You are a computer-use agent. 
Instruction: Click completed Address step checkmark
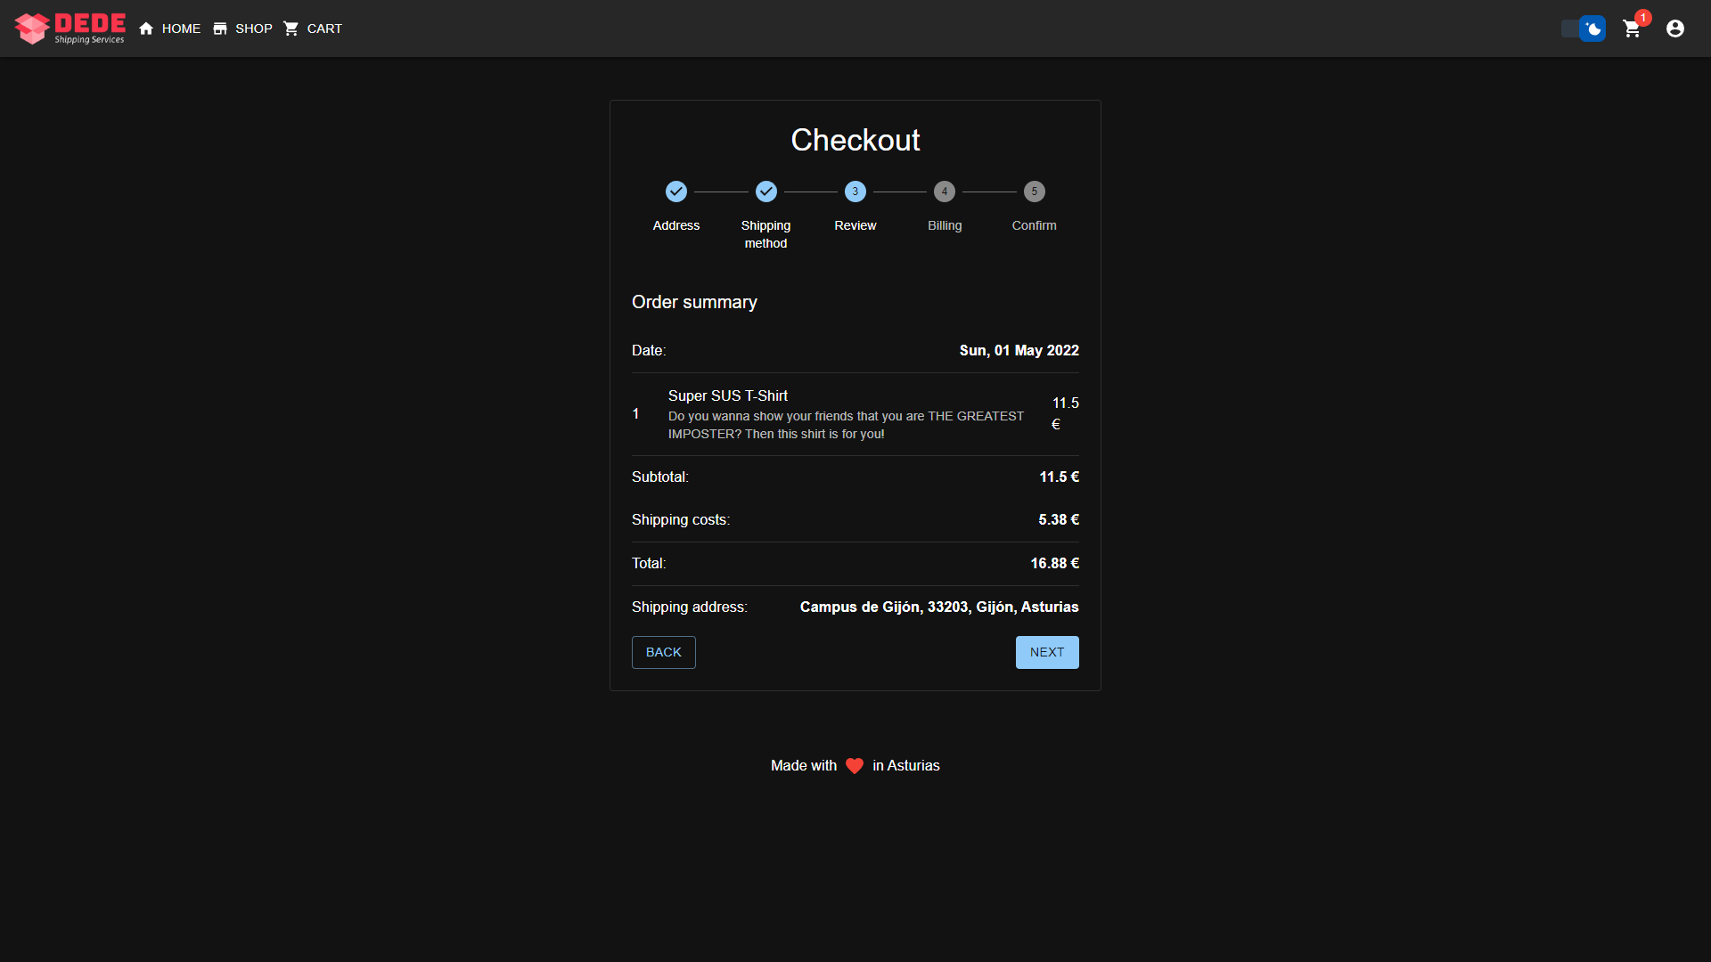click(676, 192)
